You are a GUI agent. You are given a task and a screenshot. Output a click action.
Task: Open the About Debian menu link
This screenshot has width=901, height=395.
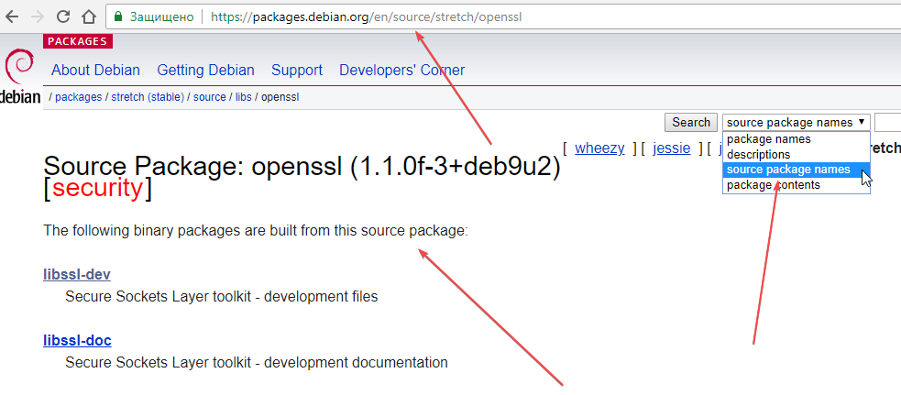pyautogui.click(x=95, y=71)
